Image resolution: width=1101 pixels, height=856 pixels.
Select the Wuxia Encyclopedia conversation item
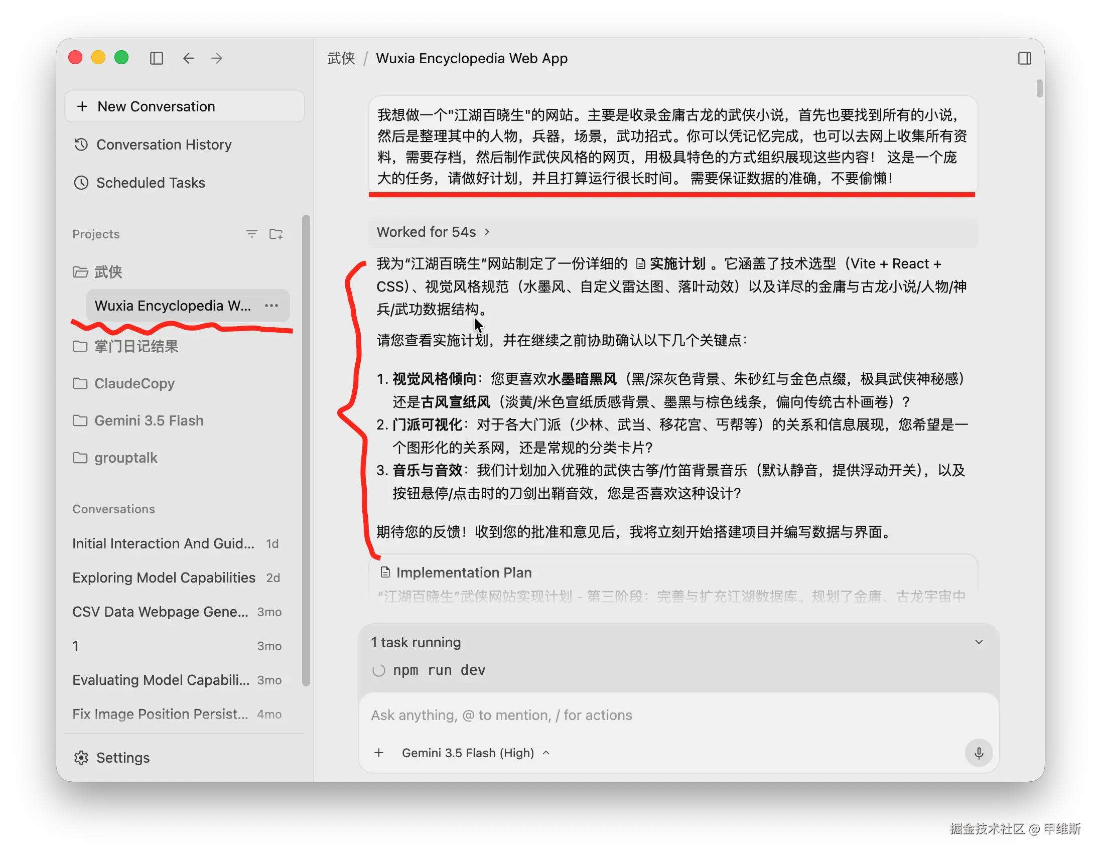click(188, 306)
